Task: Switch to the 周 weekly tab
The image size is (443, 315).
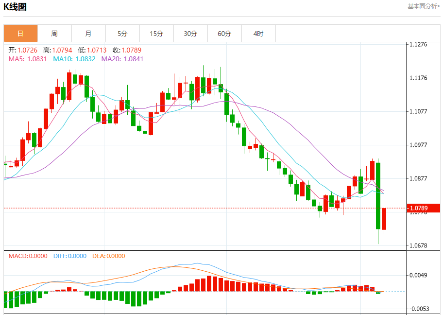Action: coord(54,34)
